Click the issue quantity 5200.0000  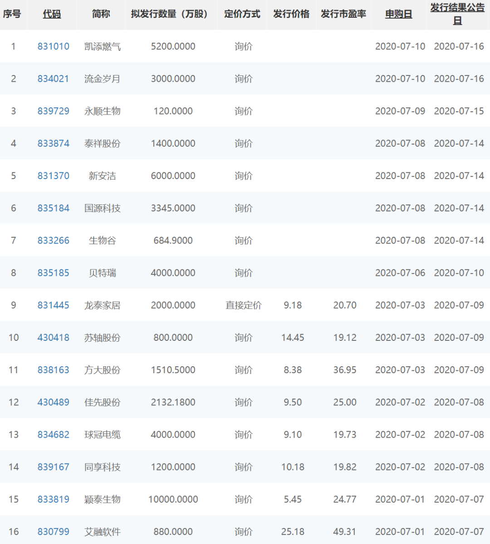tap(173, 46)
